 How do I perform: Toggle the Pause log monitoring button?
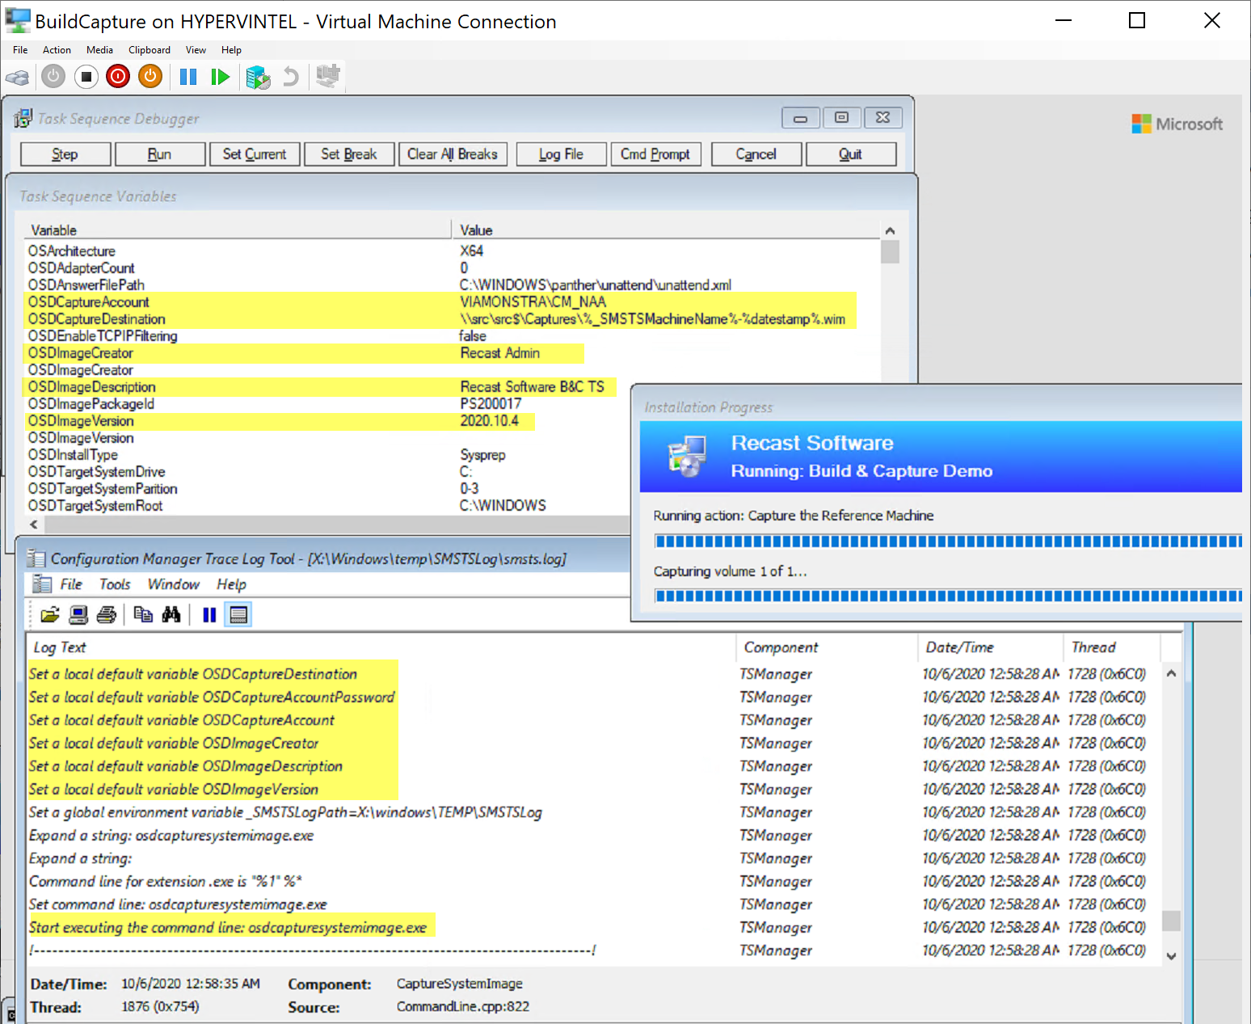pos(209,615)
